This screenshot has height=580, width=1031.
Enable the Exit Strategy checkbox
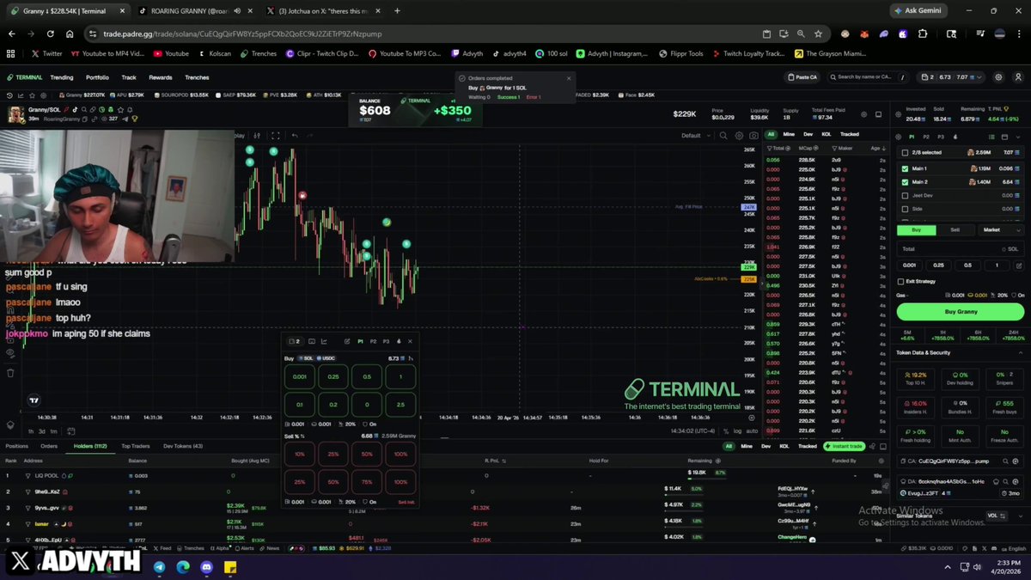coord(900,281)
